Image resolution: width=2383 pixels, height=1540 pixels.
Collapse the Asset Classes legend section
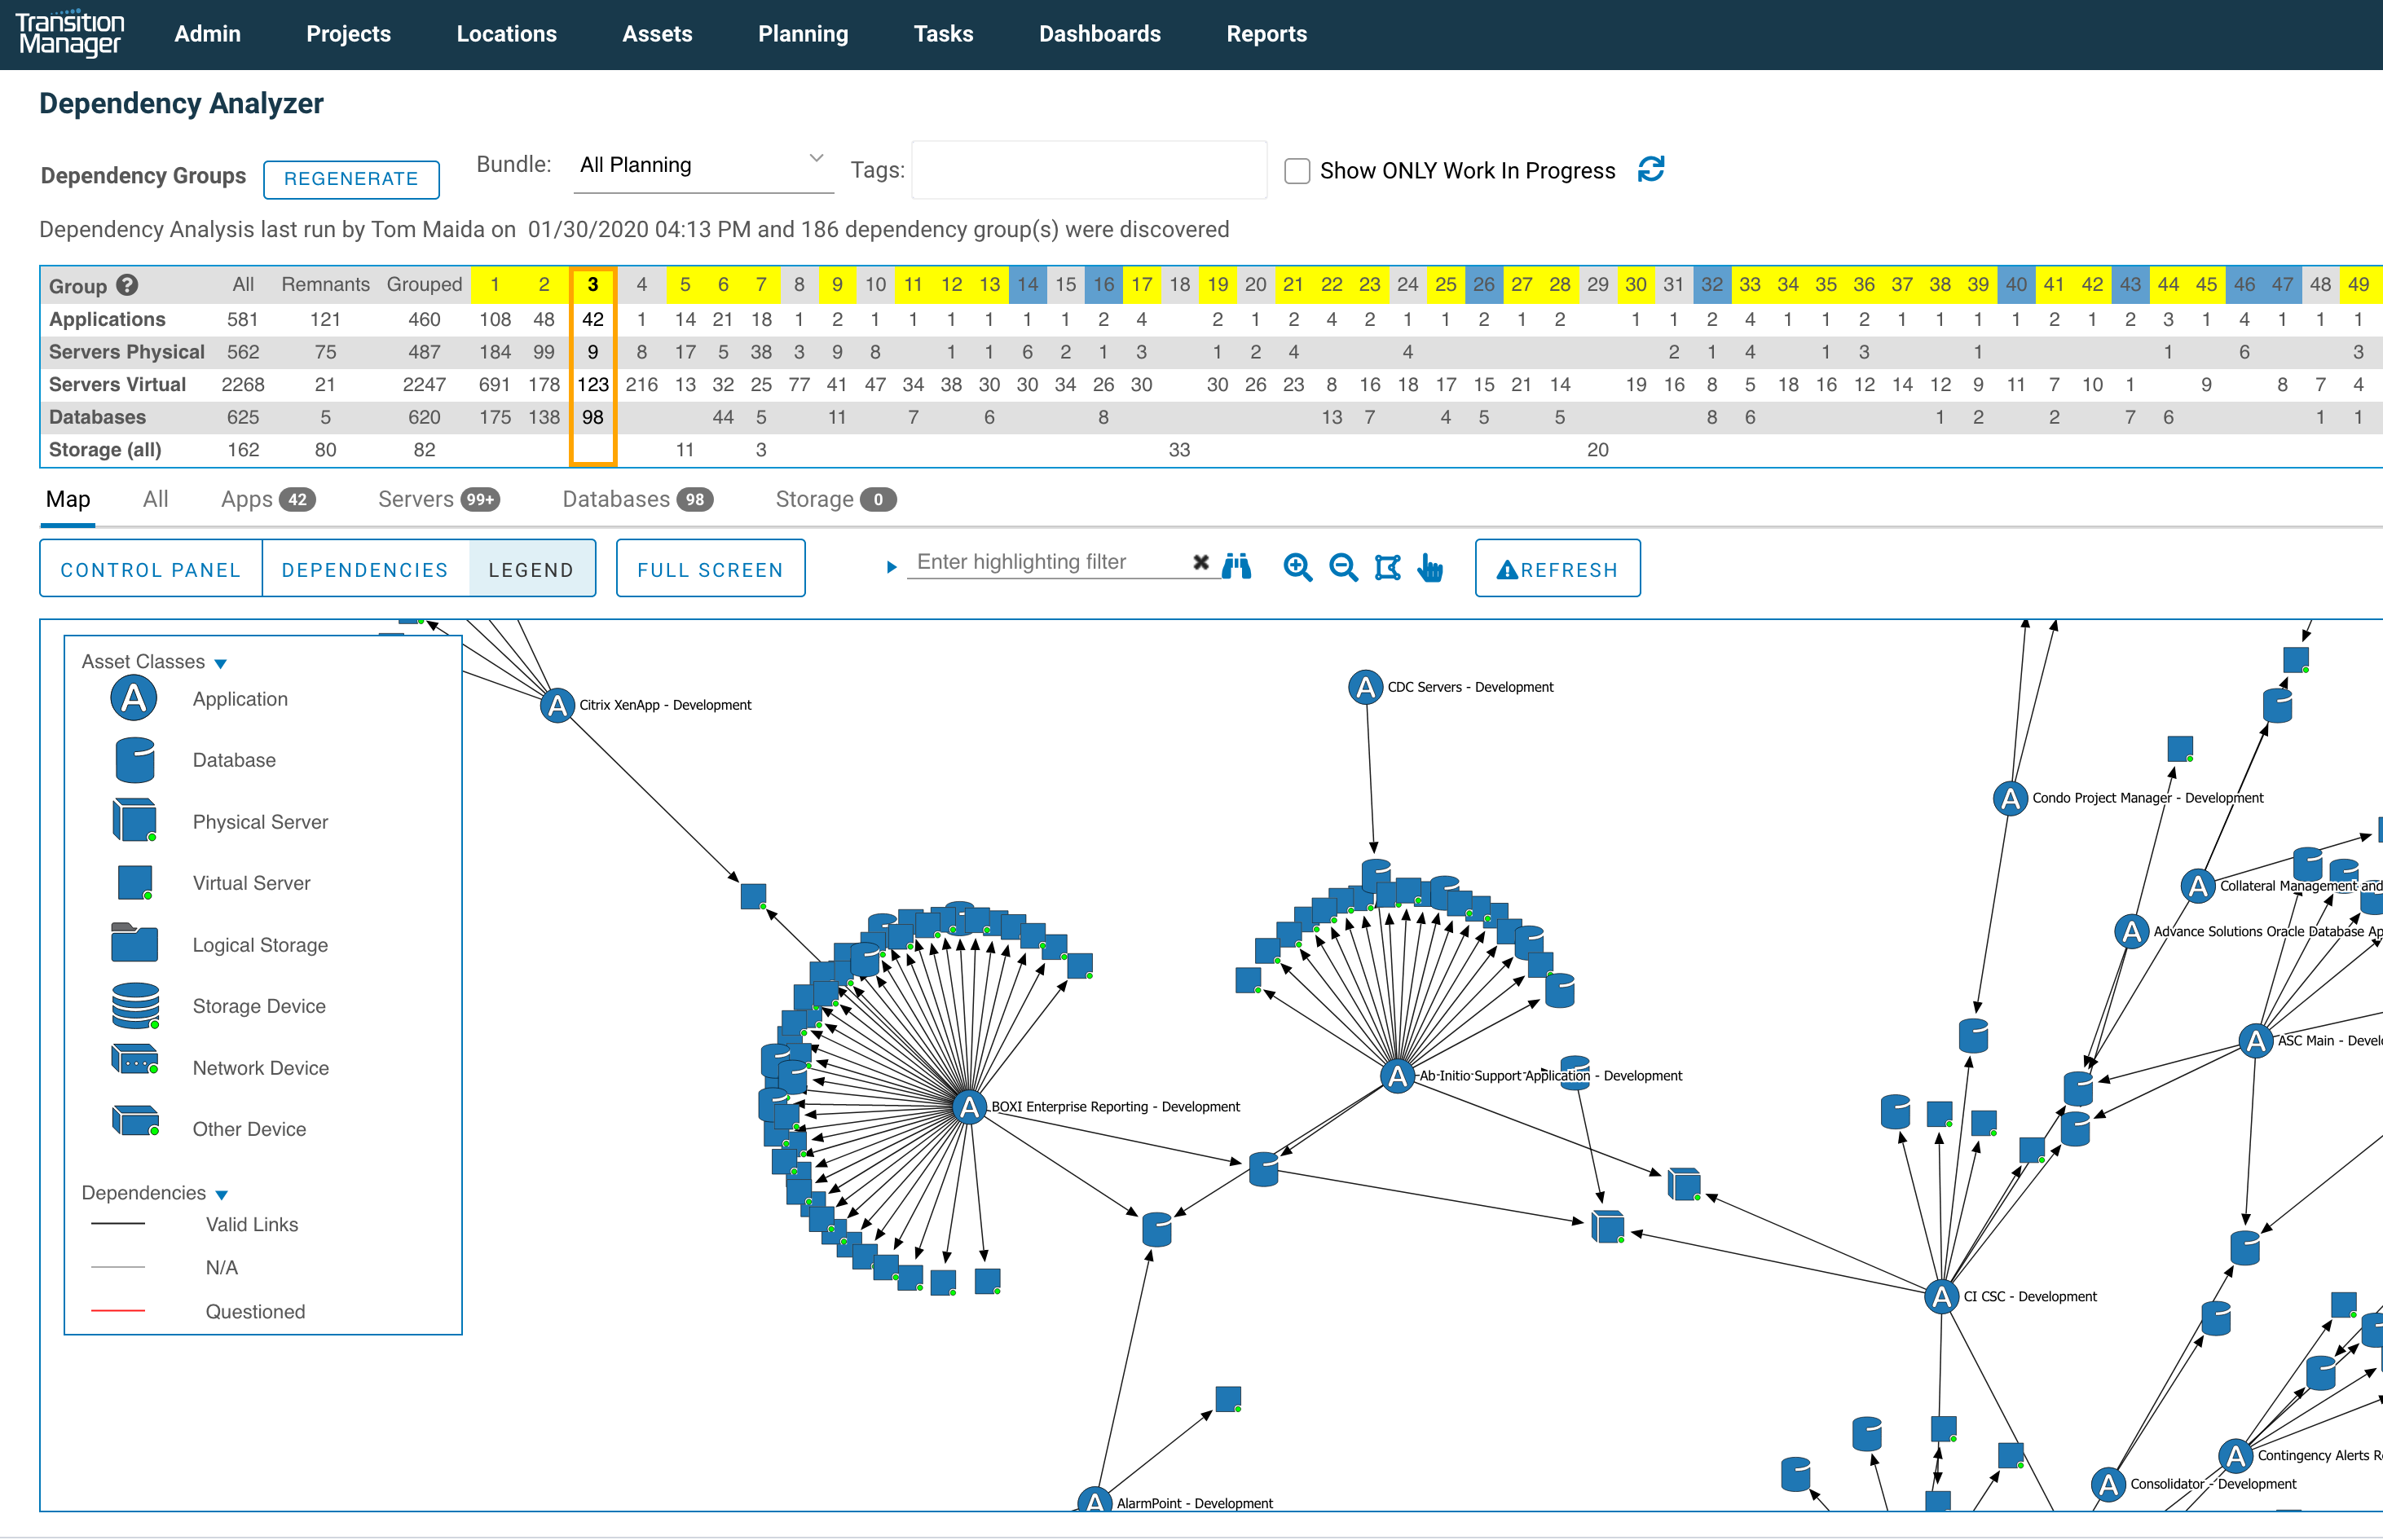click(221, 663)
